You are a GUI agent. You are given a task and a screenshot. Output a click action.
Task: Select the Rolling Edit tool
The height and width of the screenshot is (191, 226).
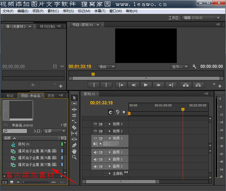coord(74,115)
